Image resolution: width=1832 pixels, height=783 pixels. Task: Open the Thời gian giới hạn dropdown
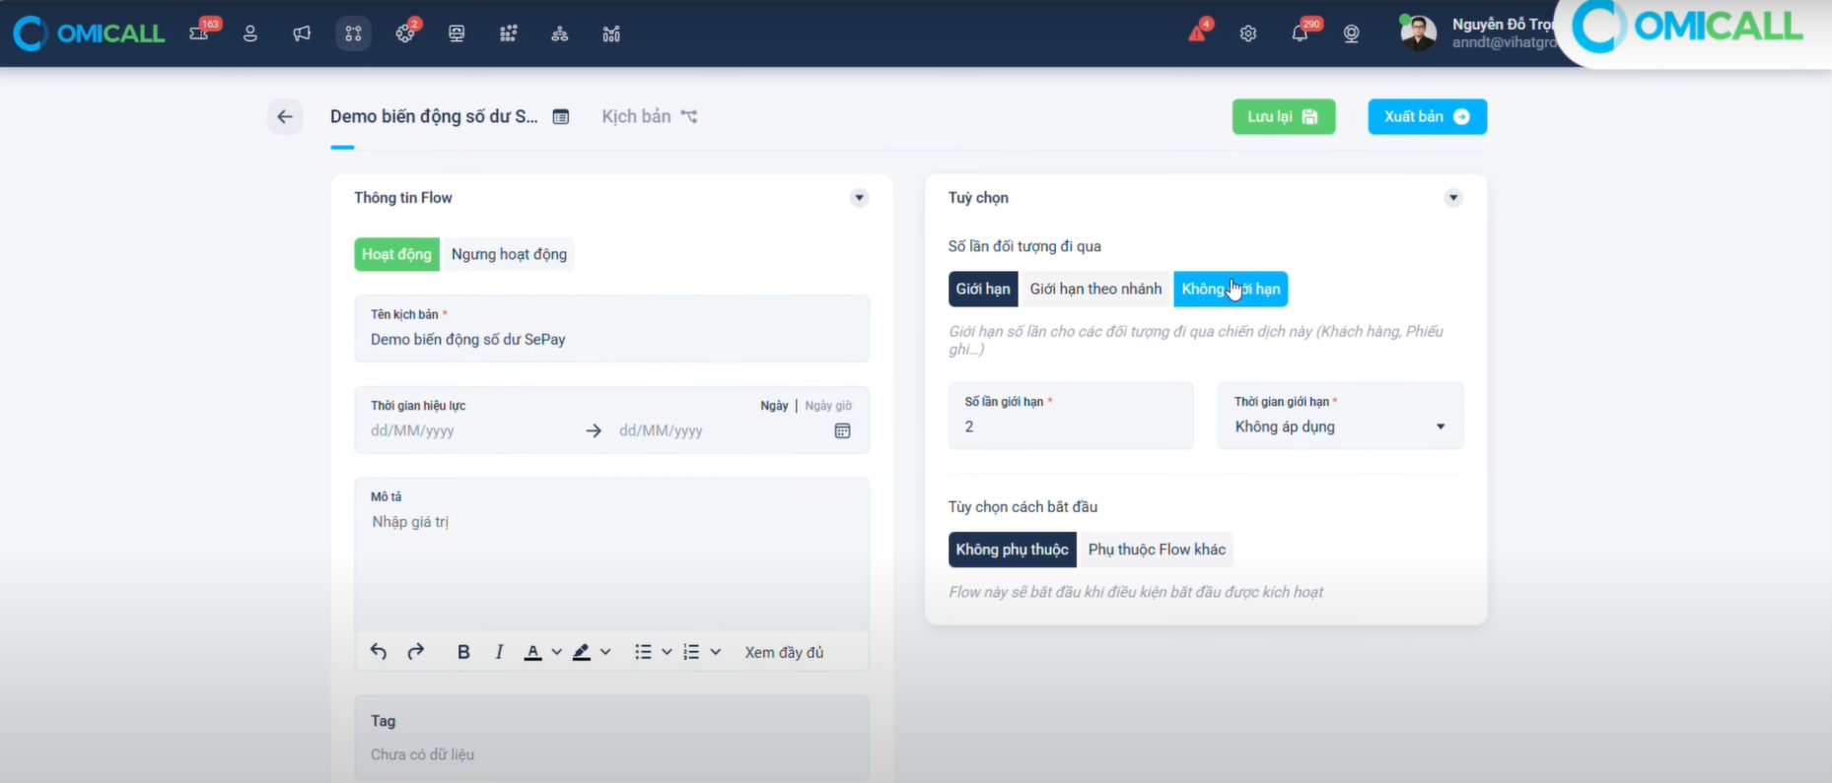tap(1340, 416)
